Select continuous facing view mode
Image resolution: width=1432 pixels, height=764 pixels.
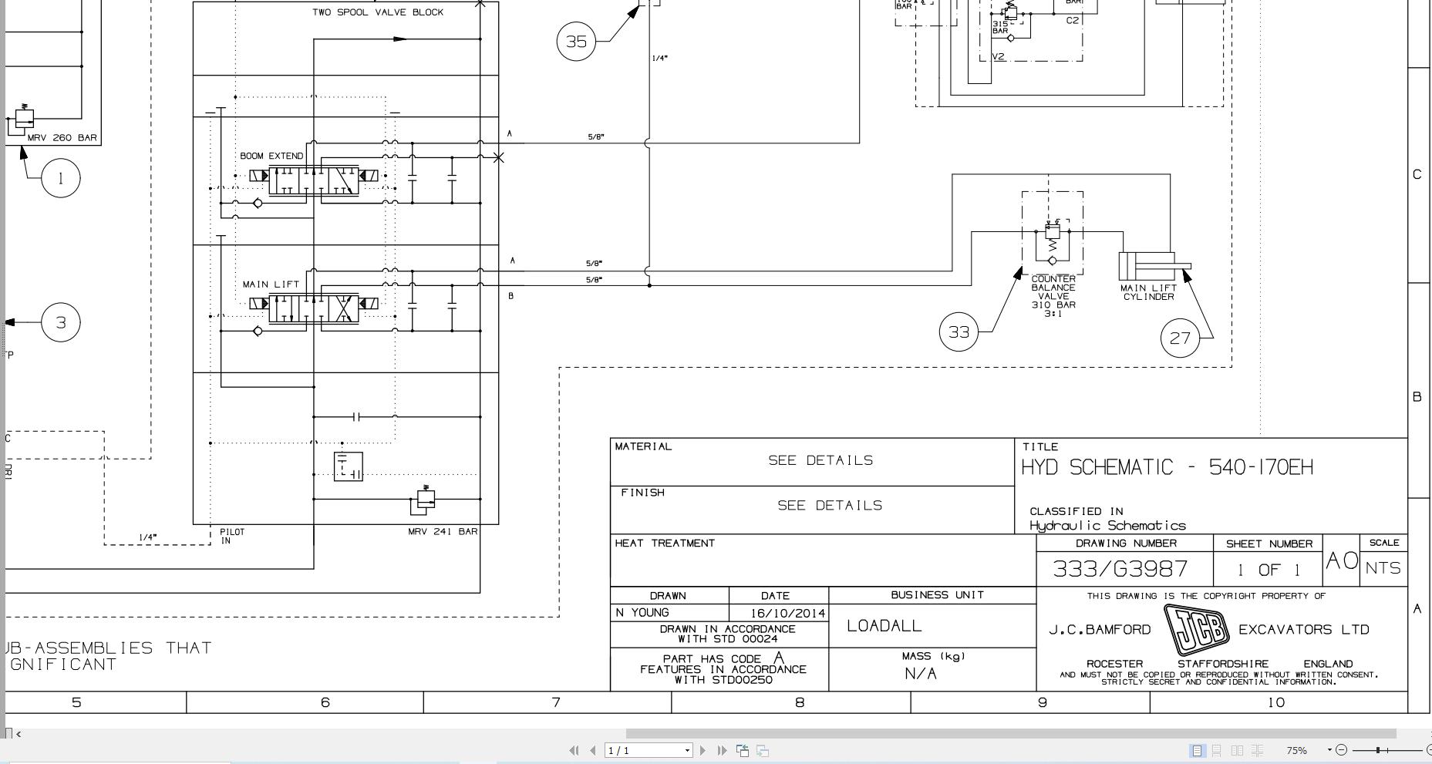(x=1257, y=750)
